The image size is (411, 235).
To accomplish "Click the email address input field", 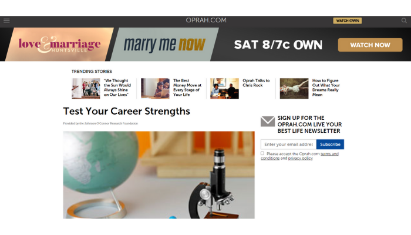I will click(x=288, y=145).
